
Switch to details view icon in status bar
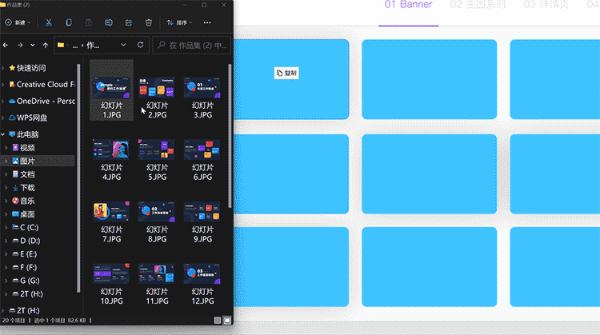click(218, 321)
